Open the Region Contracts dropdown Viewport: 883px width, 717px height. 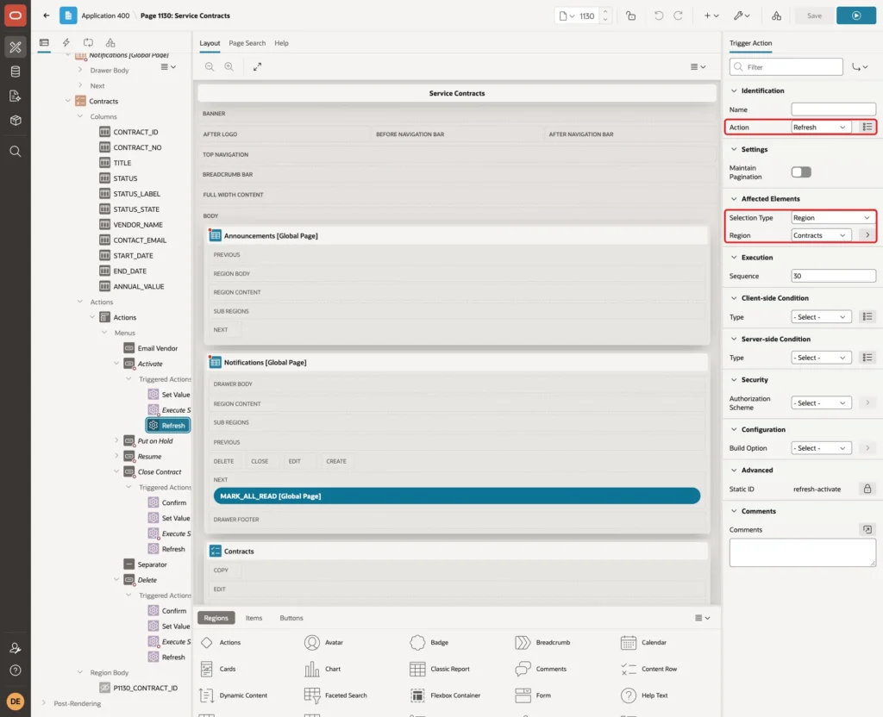[821, 235]
